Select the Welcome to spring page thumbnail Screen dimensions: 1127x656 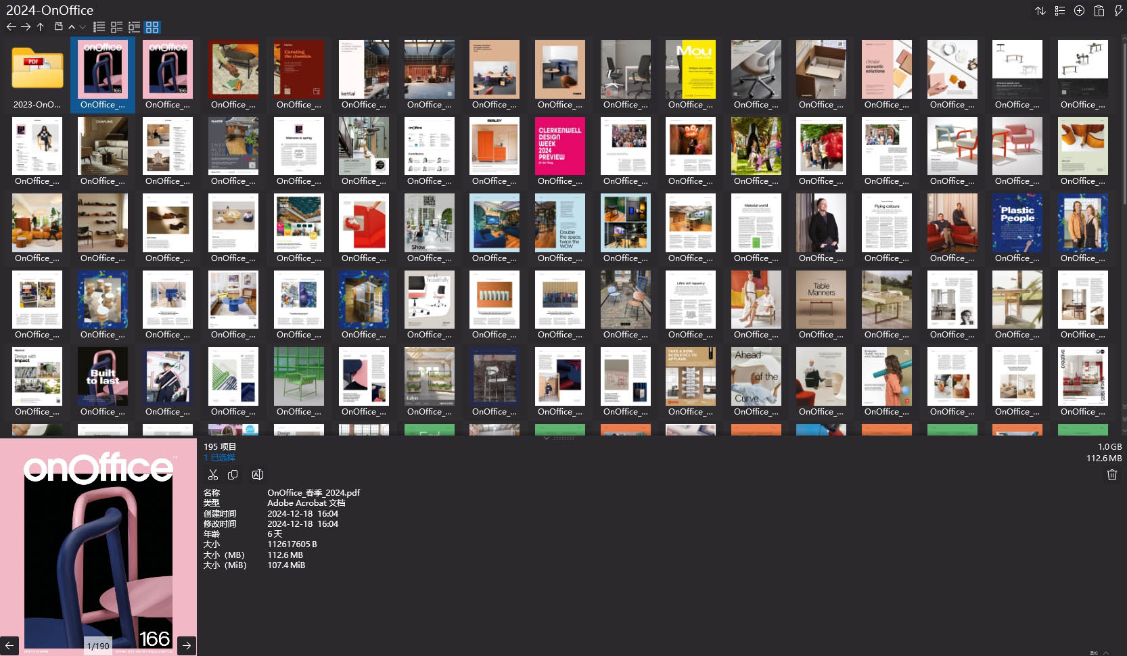(x=298, y=146)
